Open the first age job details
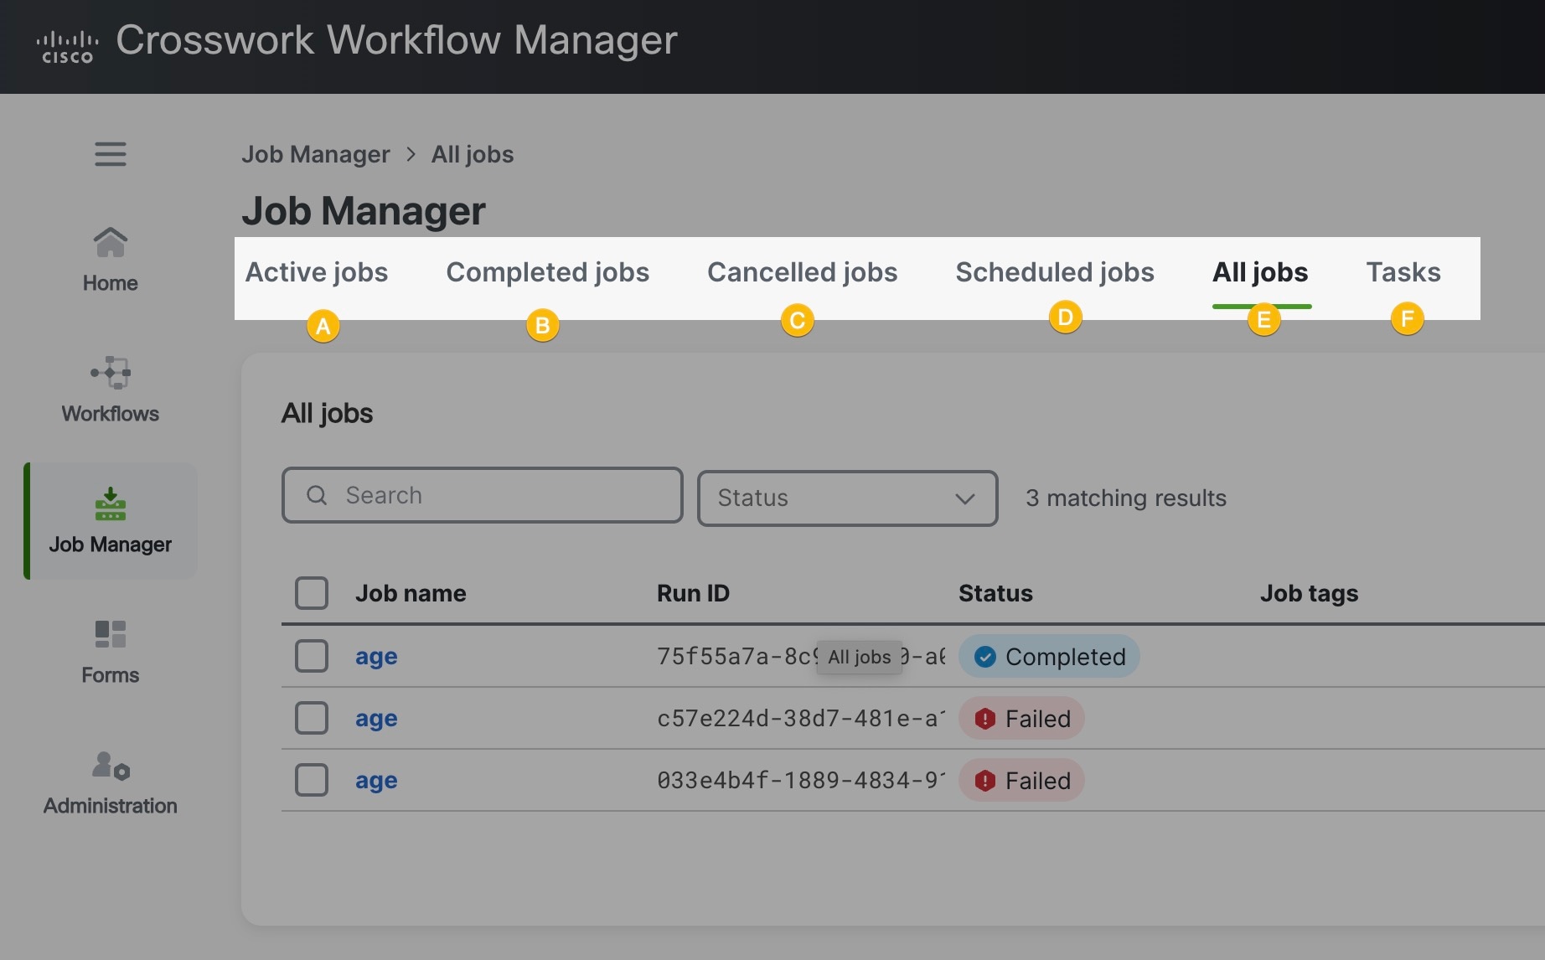Viewport: 1545px width, 960px height. coord(375,656)
